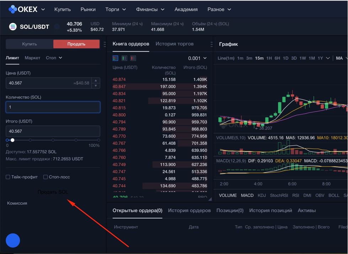Set chart timeframe to 1H
This screenshot has height=254, width=348.
click(269, 58)
